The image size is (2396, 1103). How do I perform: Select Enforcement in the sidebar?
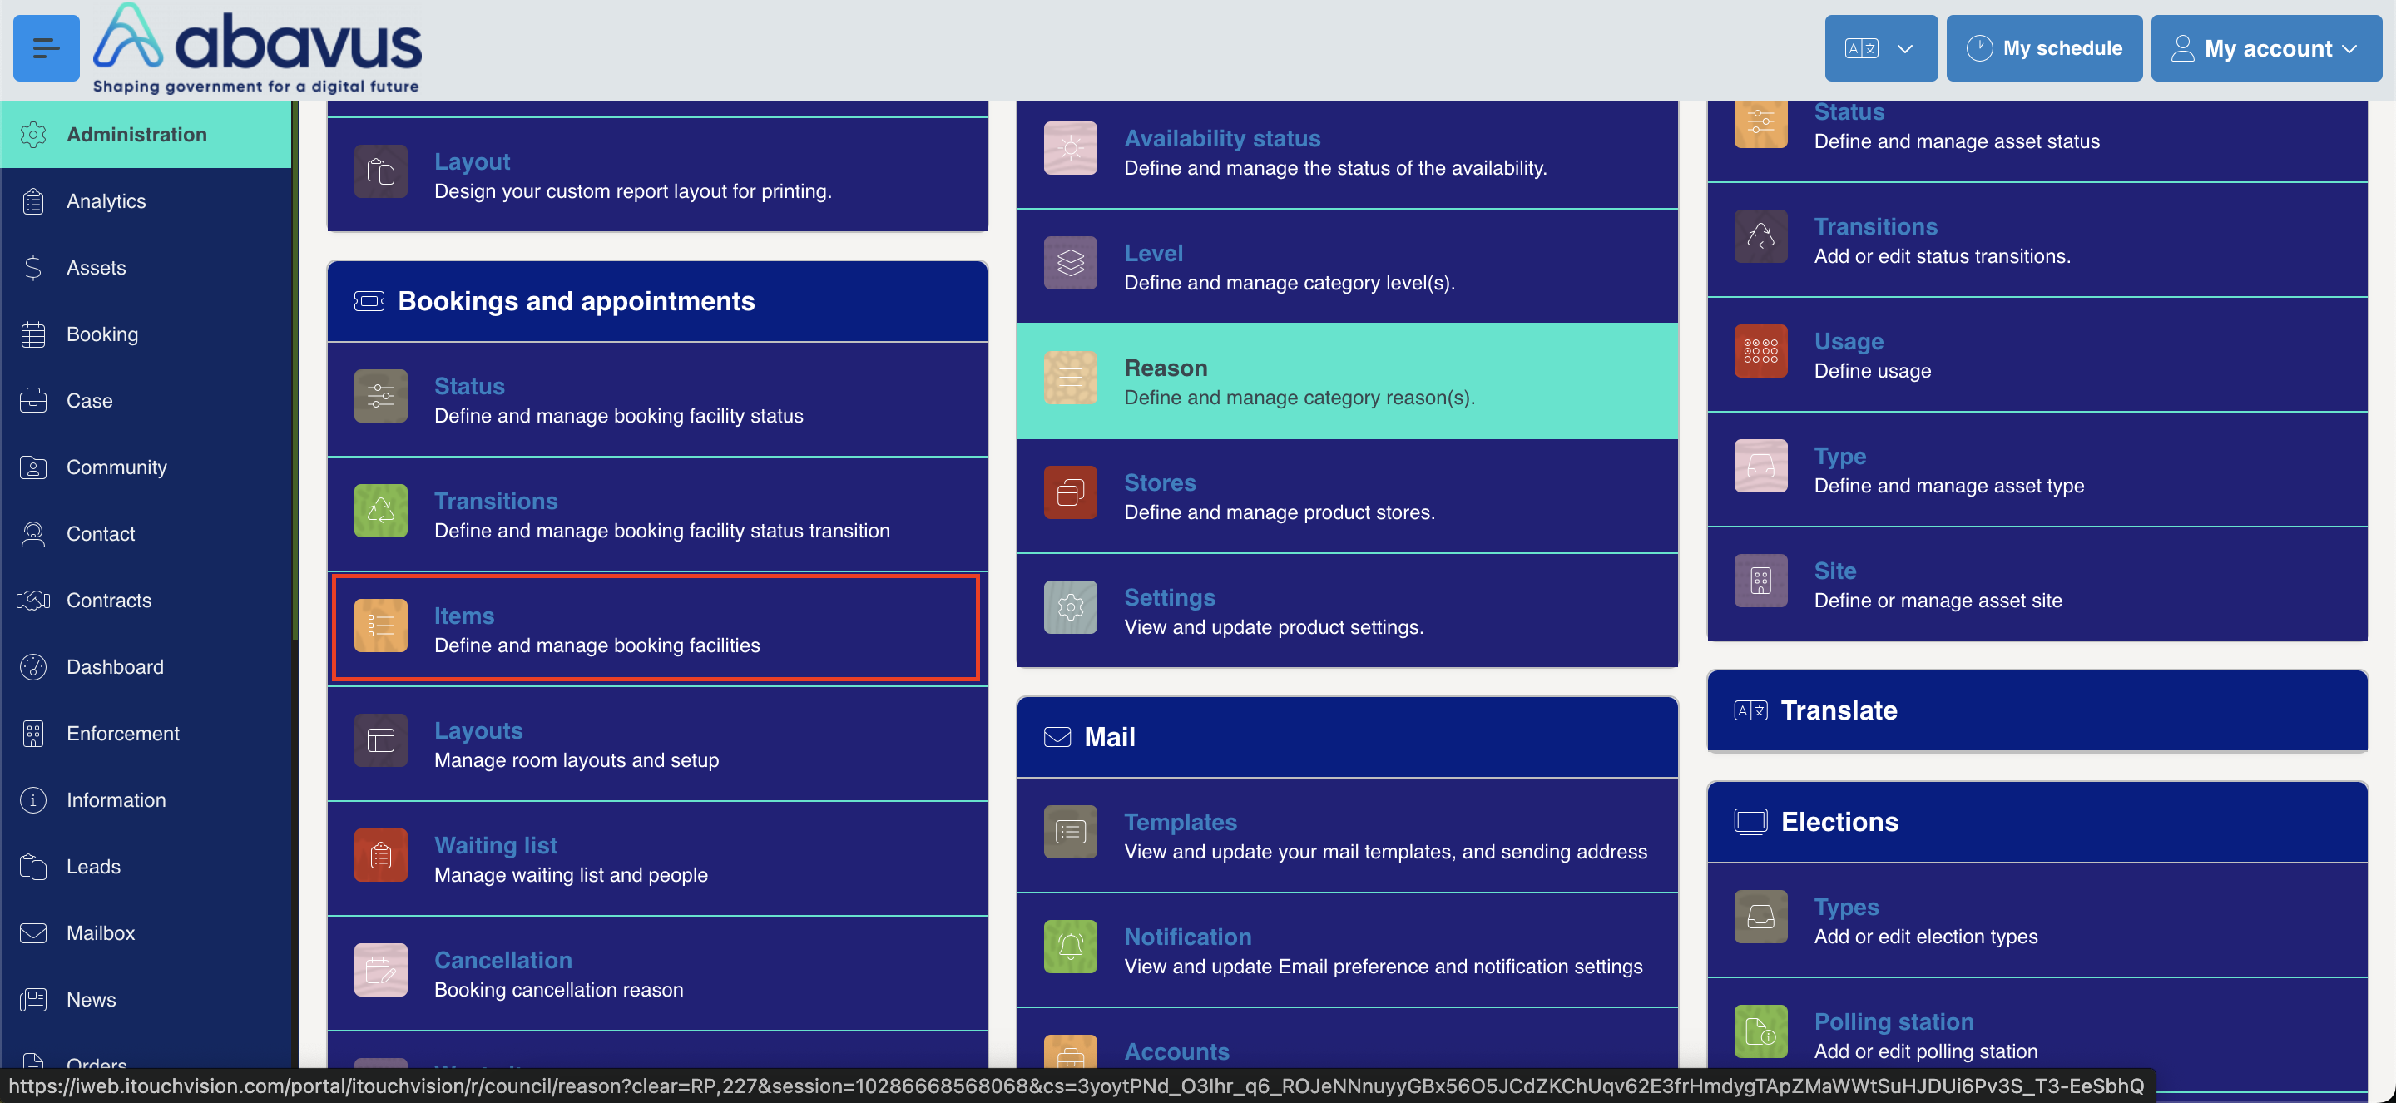[146, 734]
